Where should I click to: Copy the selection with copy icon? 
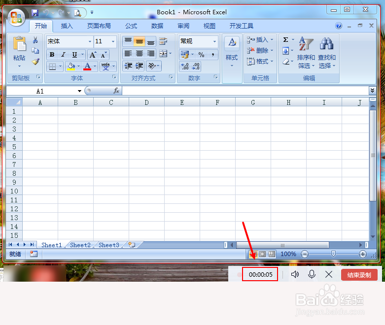[x=35, y=51]
